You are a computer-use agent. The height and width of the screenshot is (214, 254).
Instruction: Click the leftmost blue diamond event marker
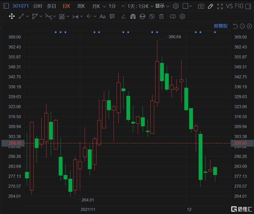pos(56,32)
